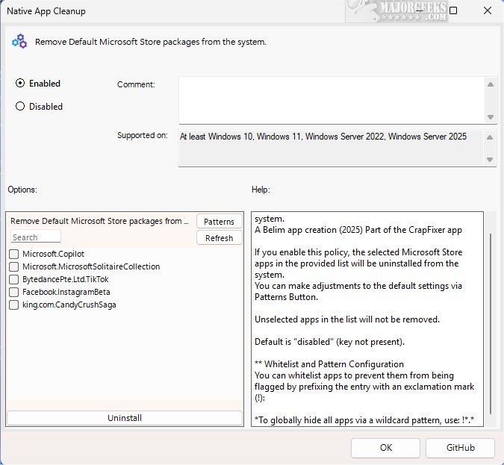504x465 pixels.
Task: Open the Patterns configuration button
Action: pos(219,222)
